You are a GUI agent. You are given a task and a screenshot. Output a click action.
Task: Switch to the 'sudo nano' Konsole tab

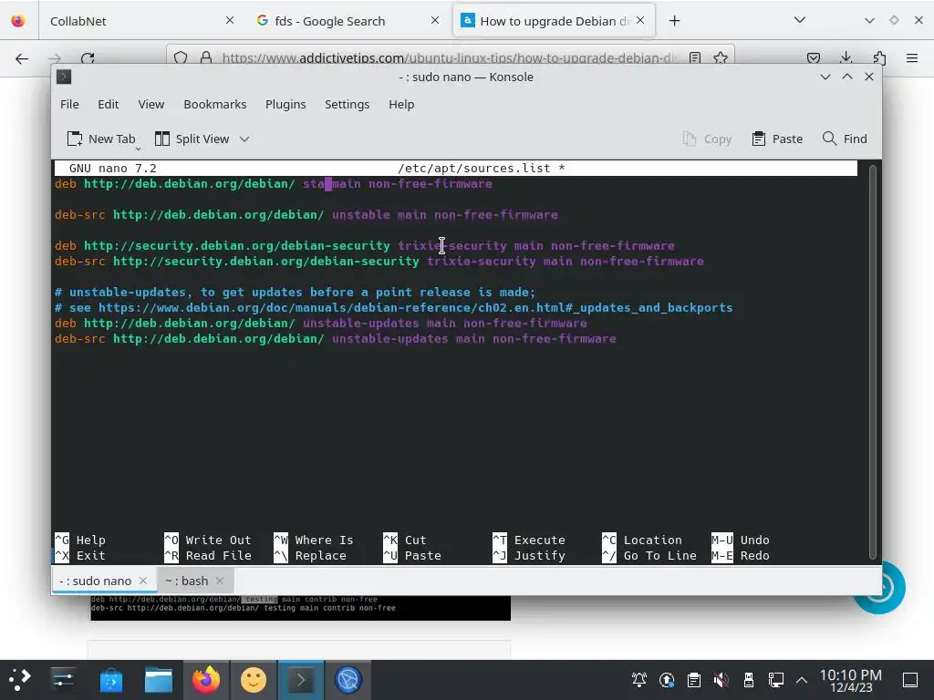coord(95,581)
